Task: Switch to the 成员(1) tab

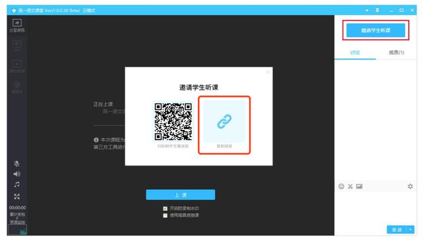Action: pos(396,53)
